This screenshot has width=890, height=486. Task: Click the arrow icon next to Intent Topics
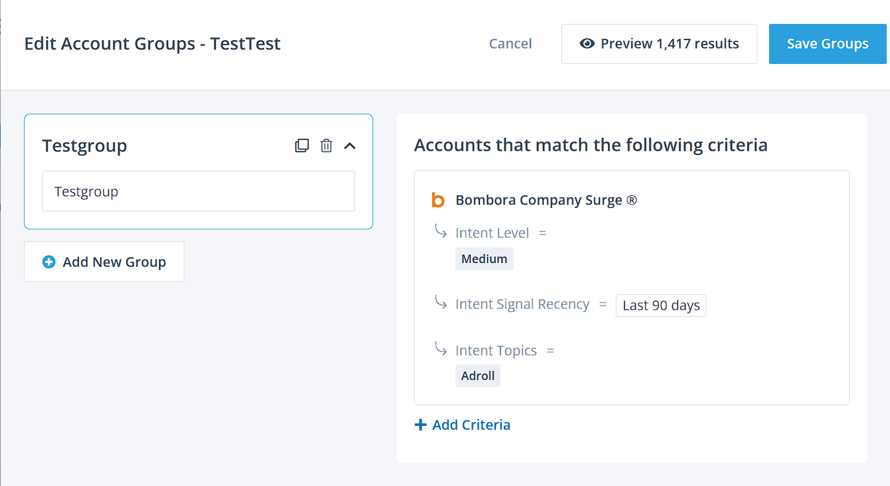pos(440,349)
